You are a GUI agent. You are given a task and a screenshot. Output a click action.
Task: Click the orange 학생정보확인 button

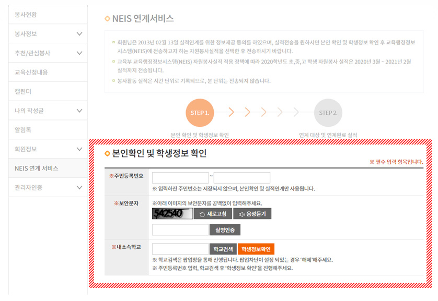tap(256, 249)
